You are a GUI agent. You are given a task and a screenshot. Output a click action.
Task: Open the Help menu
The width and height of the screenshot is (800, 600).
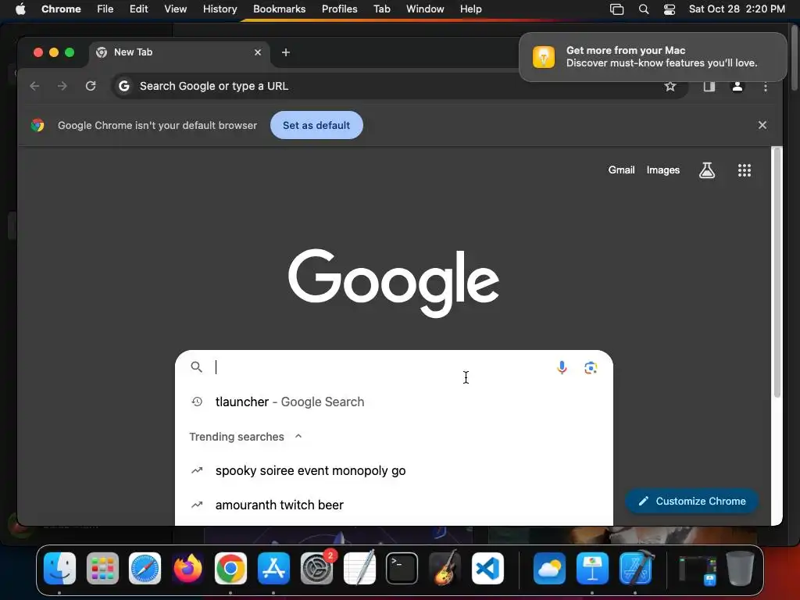point(470,9)
